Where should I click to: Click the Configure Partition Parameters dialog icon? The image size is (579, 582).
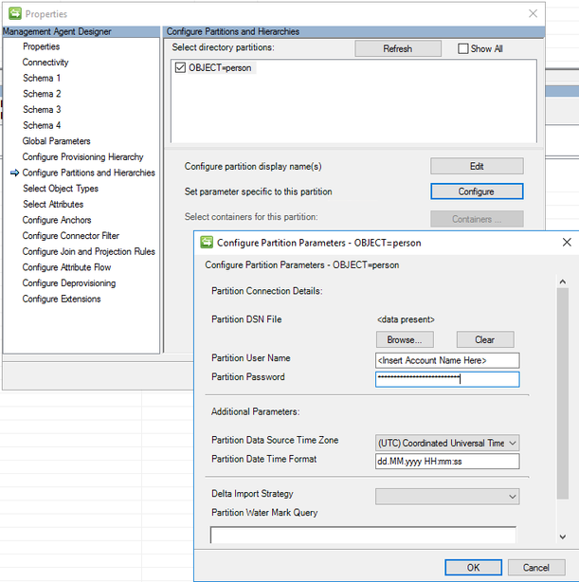click(x=207, y=243)
